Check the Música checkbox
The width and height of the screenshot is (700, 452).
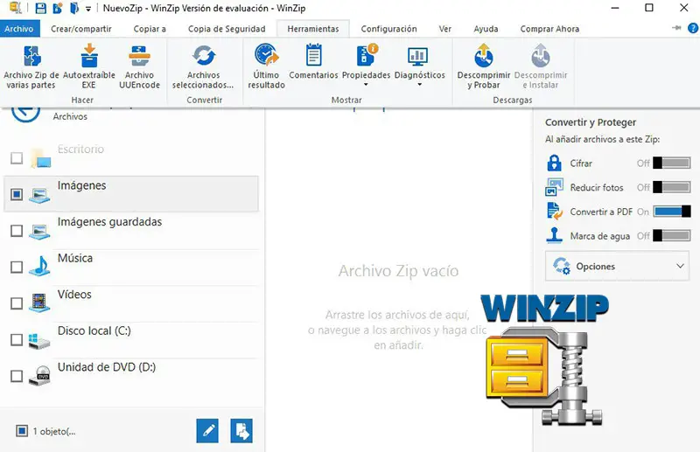pos(17,267)
